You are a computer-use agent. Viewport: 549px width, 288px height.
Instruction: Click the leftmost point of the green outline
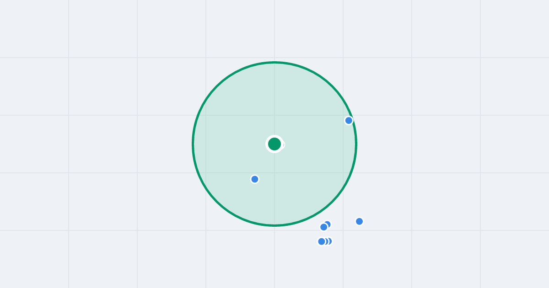pos(193,144)
